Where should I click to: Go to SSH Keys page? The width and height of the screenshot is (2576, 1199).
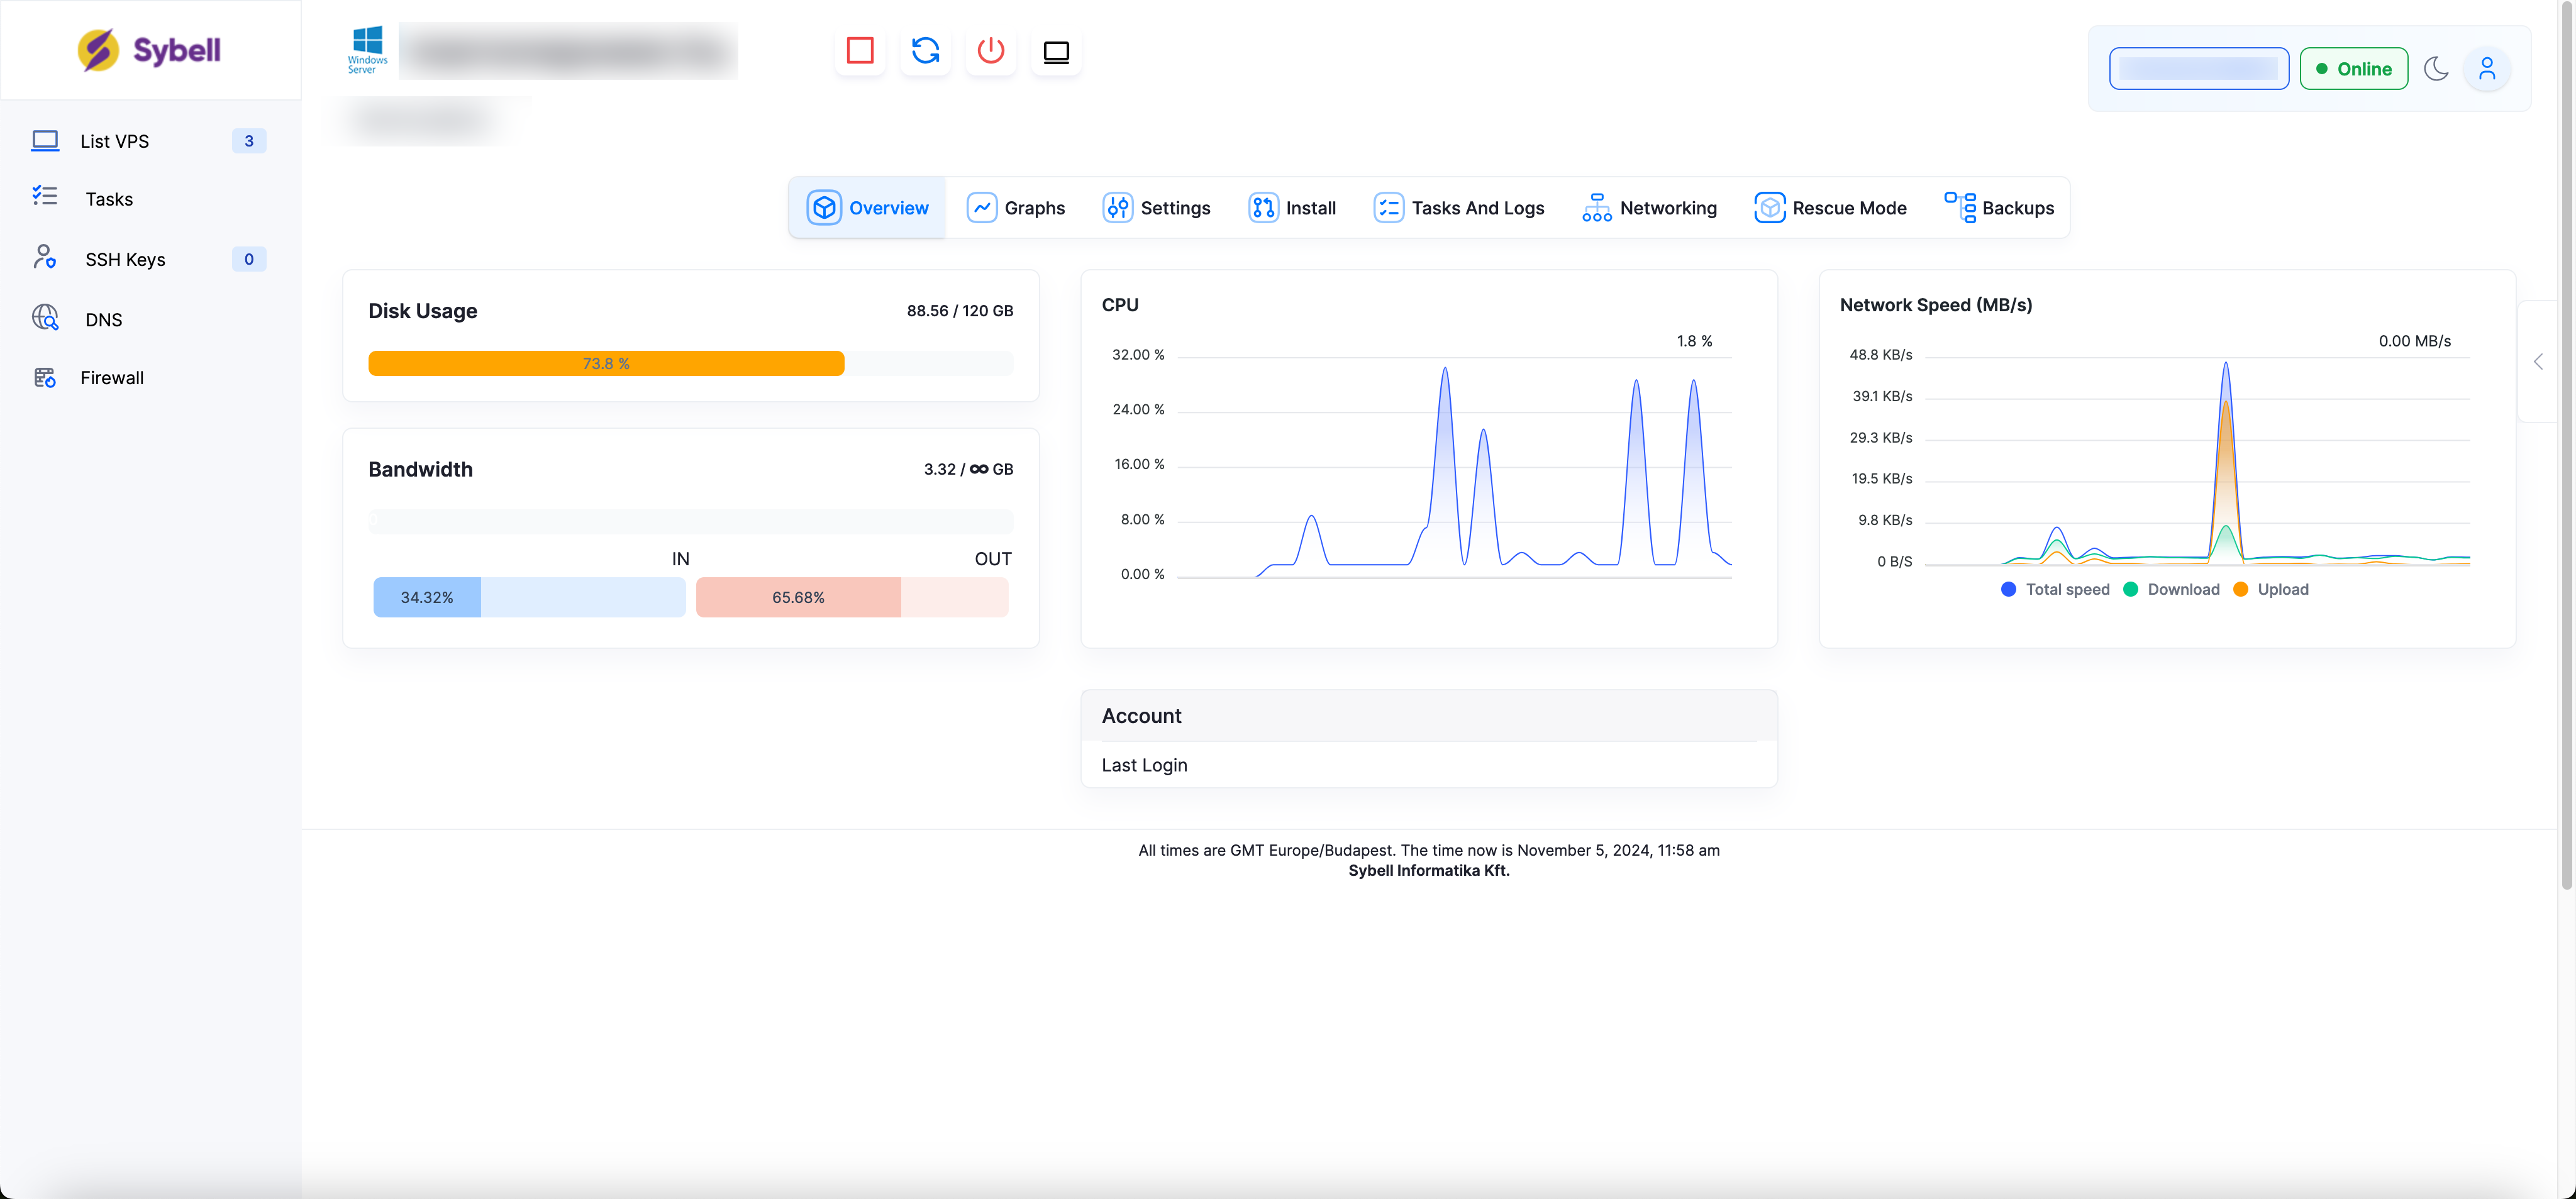coord(125,260)
